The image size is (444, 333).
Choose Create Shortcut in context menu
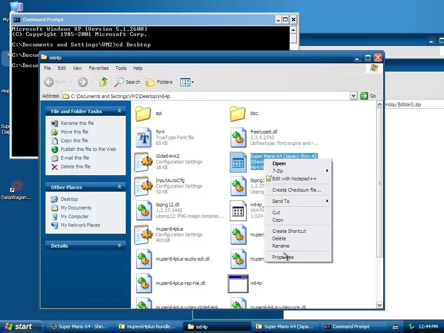pos(298,231)
